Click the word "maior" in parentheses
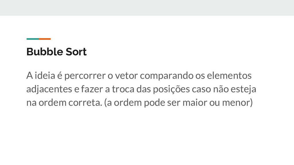The image size is (294, 165). point(195,103)
